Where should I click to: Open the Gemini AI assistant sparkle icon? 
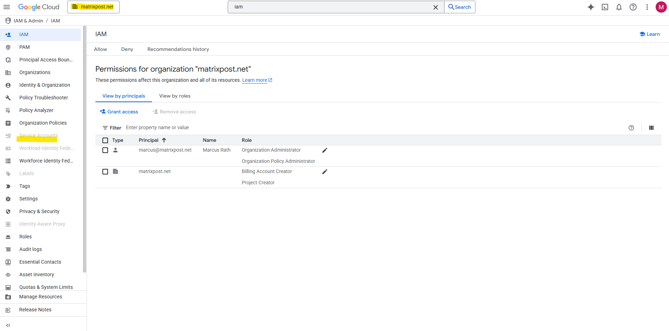click(591, 7)
